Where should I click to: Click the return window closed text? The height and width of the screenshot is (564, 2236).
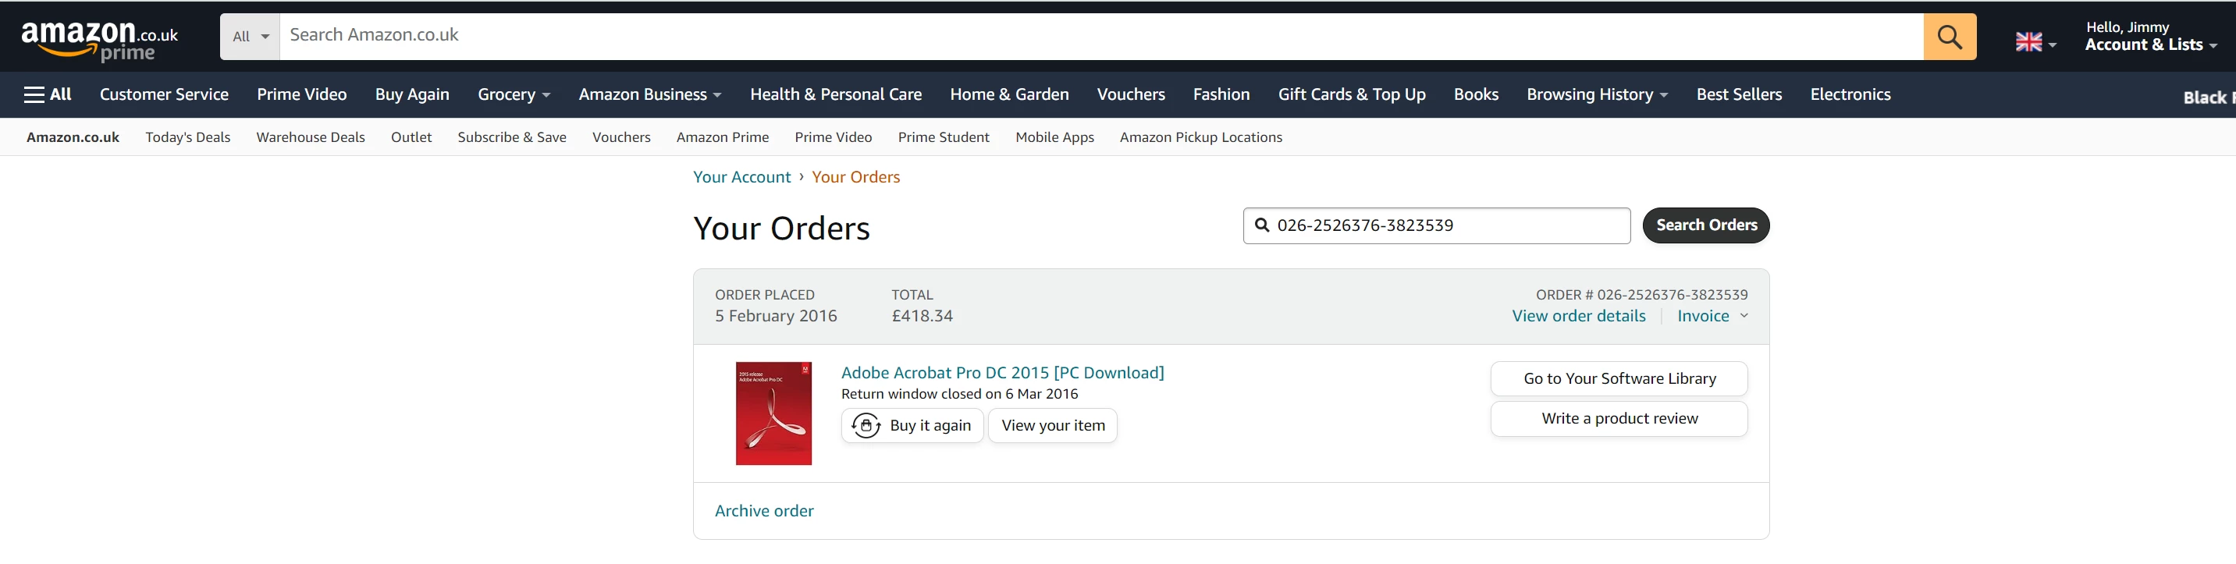tap(959, 394)
